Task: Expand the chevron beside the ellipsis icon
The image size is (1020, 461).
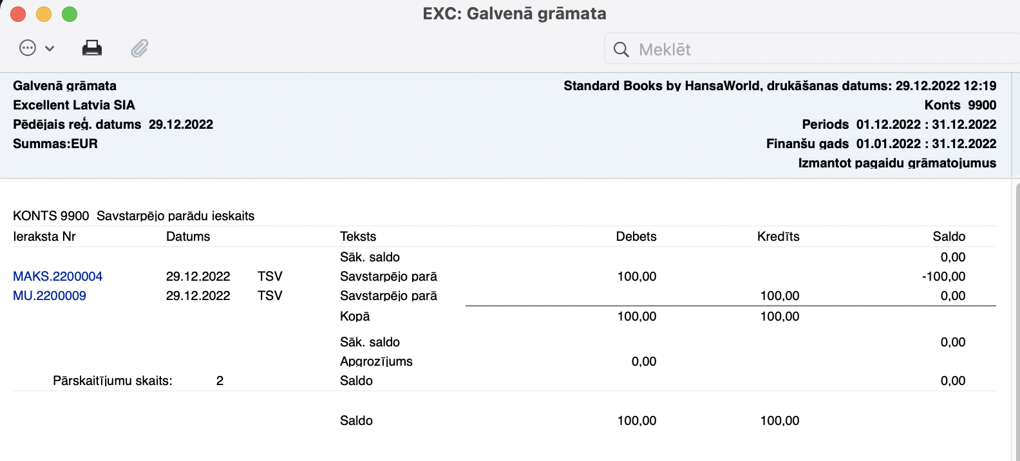Action: click(x=50, y=48)
